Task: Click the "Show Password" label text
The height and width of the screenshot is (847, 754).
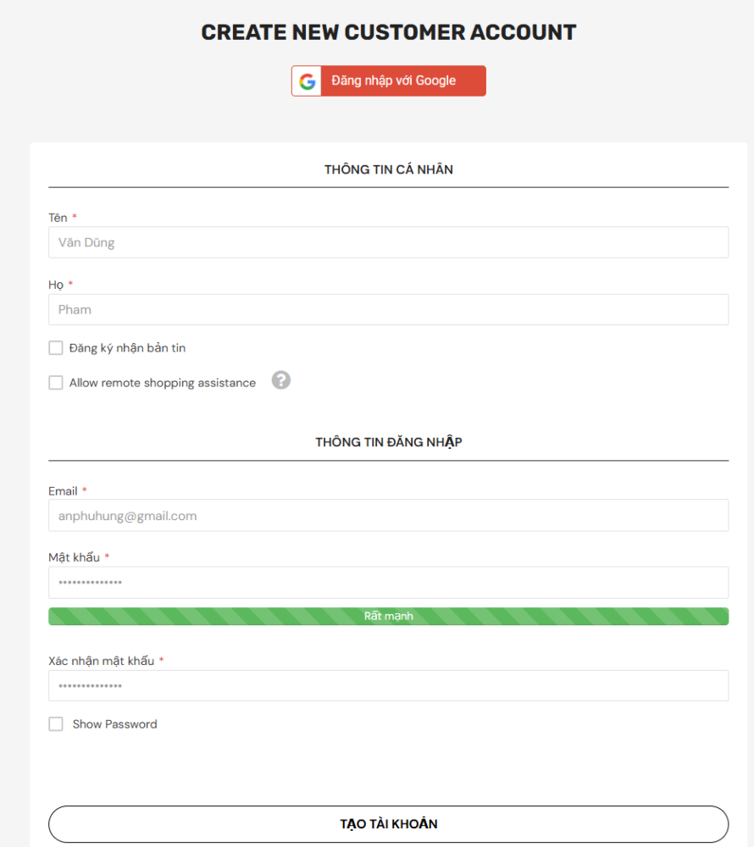Action: [x=114, y=724]
